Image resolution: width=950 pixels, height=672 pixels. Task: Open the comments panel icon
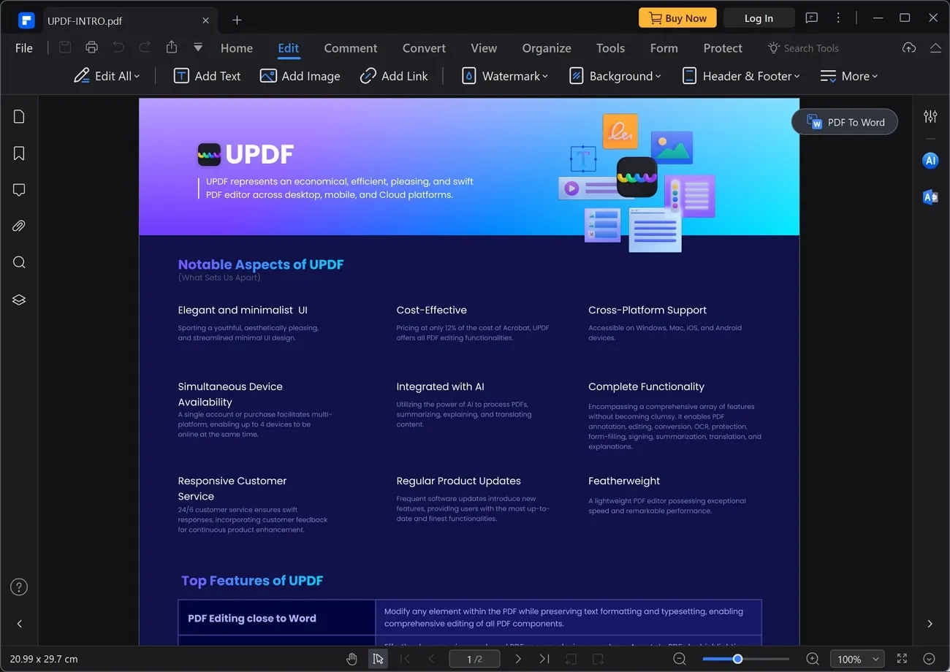pyautogui.click(x=19, y=190)
